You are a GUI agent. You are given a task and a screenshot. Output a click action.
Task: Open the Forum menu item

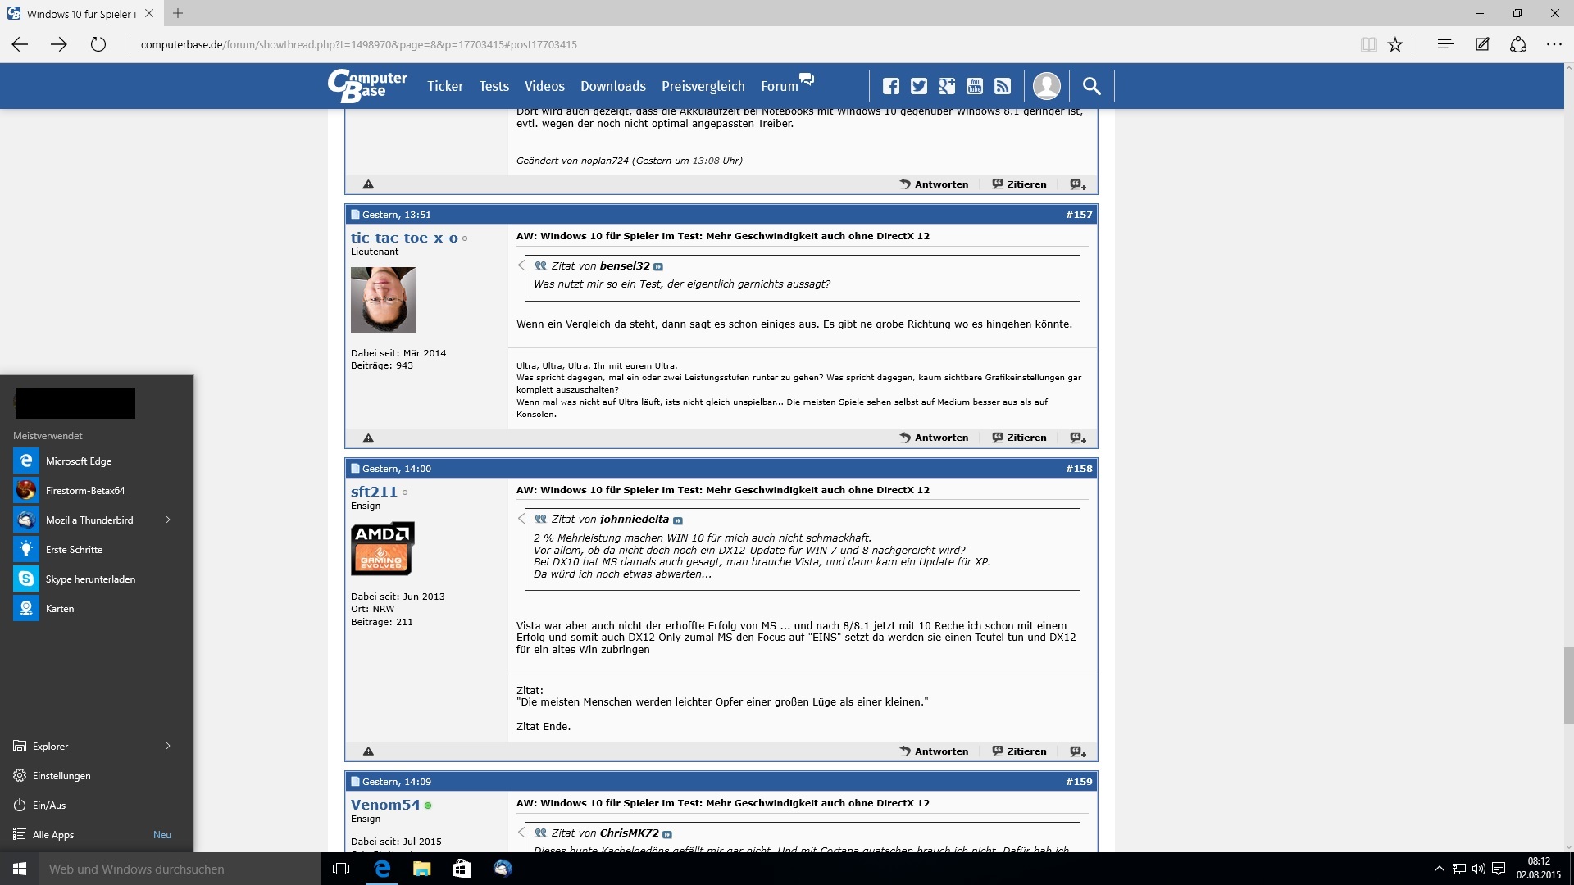tap(779, 86)
